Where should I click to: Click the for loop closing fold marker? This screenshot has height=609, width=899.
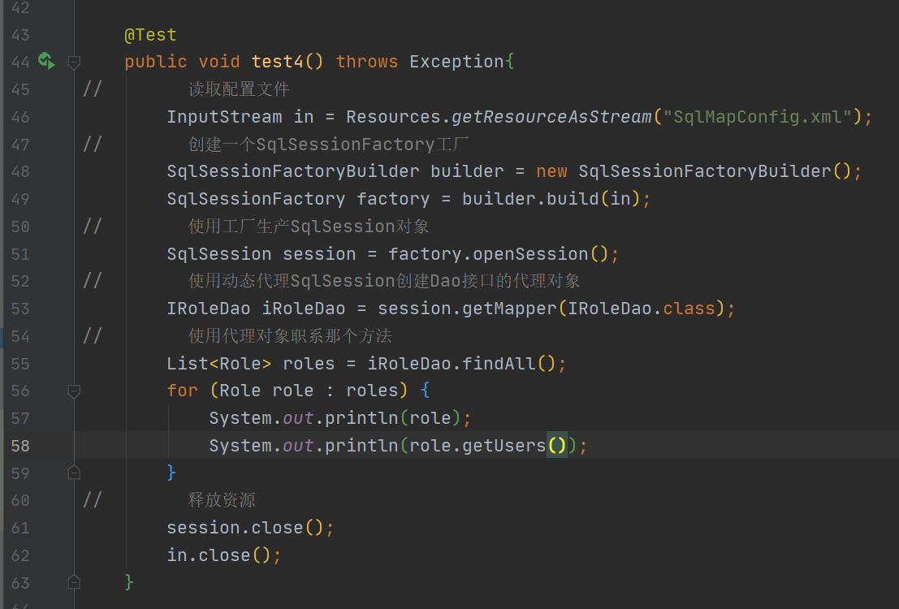[74, 473]
